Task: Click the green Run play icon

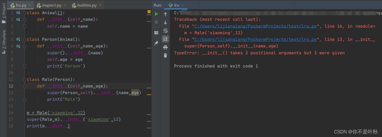Action: pyautogui.click(x=156, y=14)
